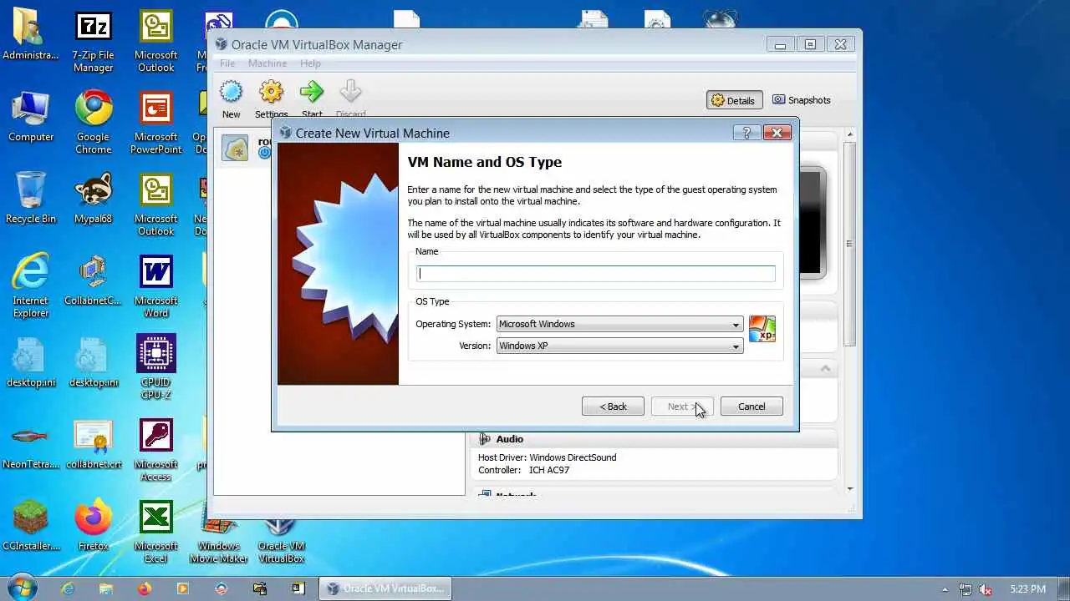Screen dimensions: 1070x601
Task: Open Microsoft Access desktop icon
Action: tap(155, 451)
